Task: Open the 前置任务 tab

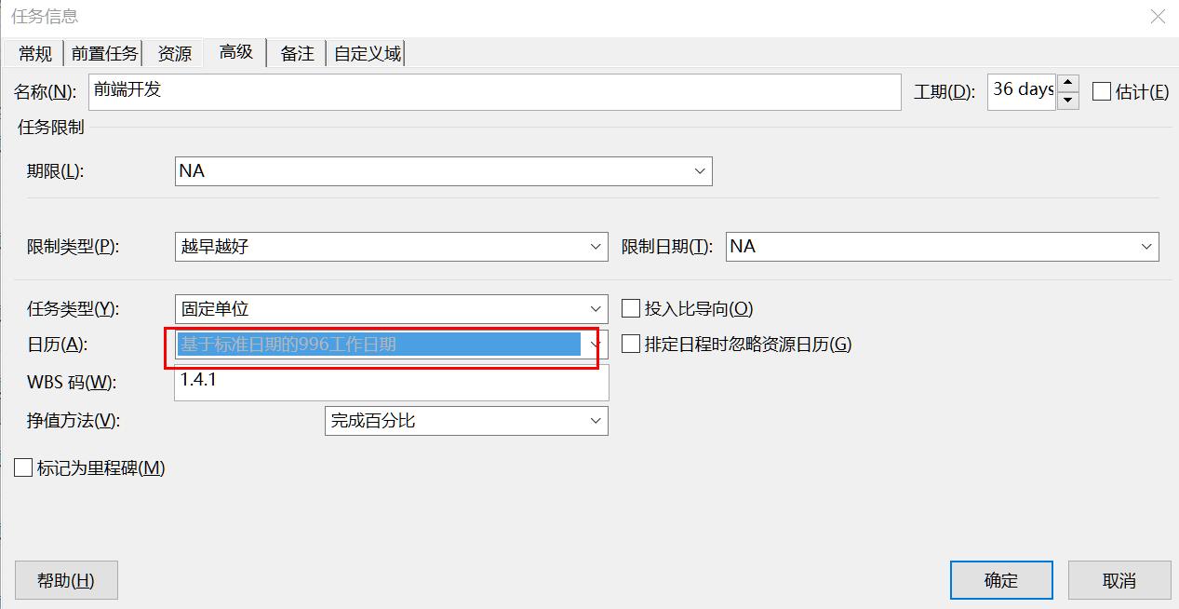Action: coord(104,53)
